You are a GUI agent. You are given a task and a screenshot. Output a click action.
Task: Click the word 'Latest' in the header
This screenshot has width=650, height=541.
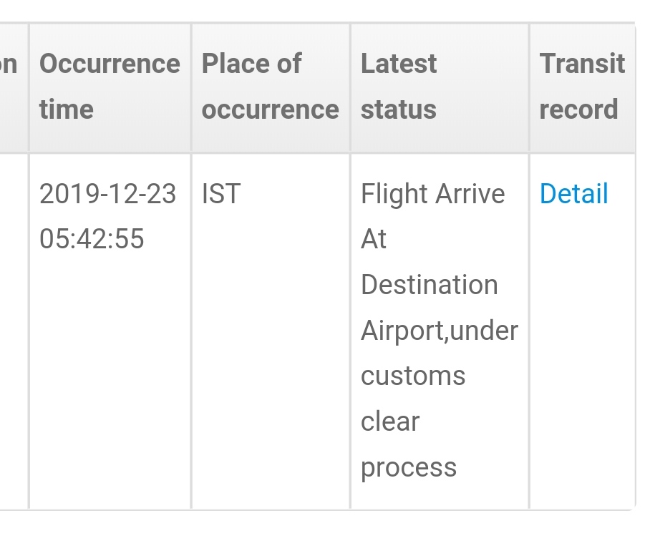(399, 64)
